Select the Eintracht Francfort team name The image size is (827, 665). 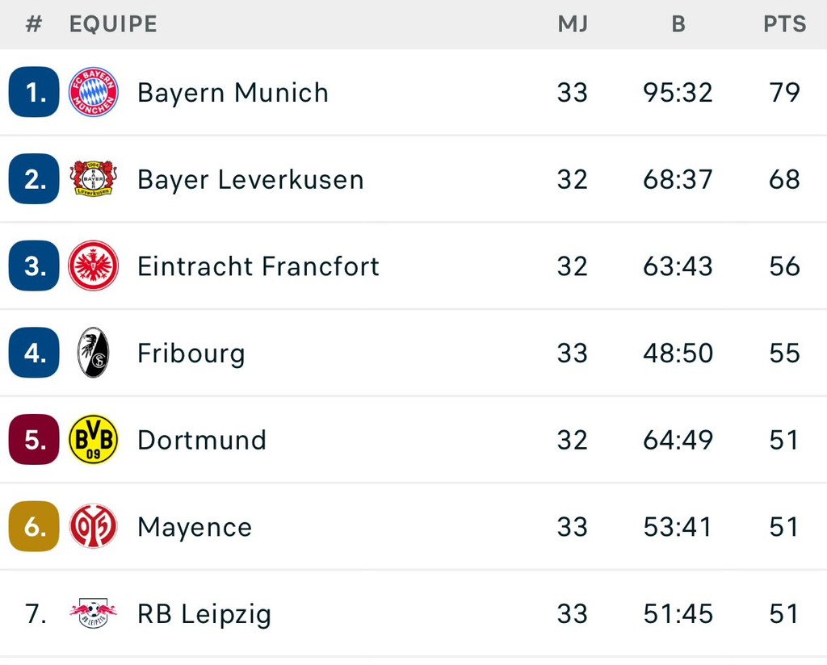point(258,266)
